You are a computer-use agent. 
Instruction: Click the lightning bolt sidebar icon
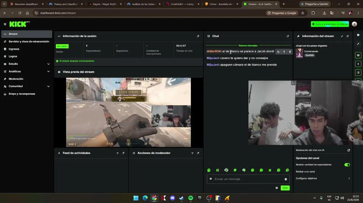click(358, 64)
